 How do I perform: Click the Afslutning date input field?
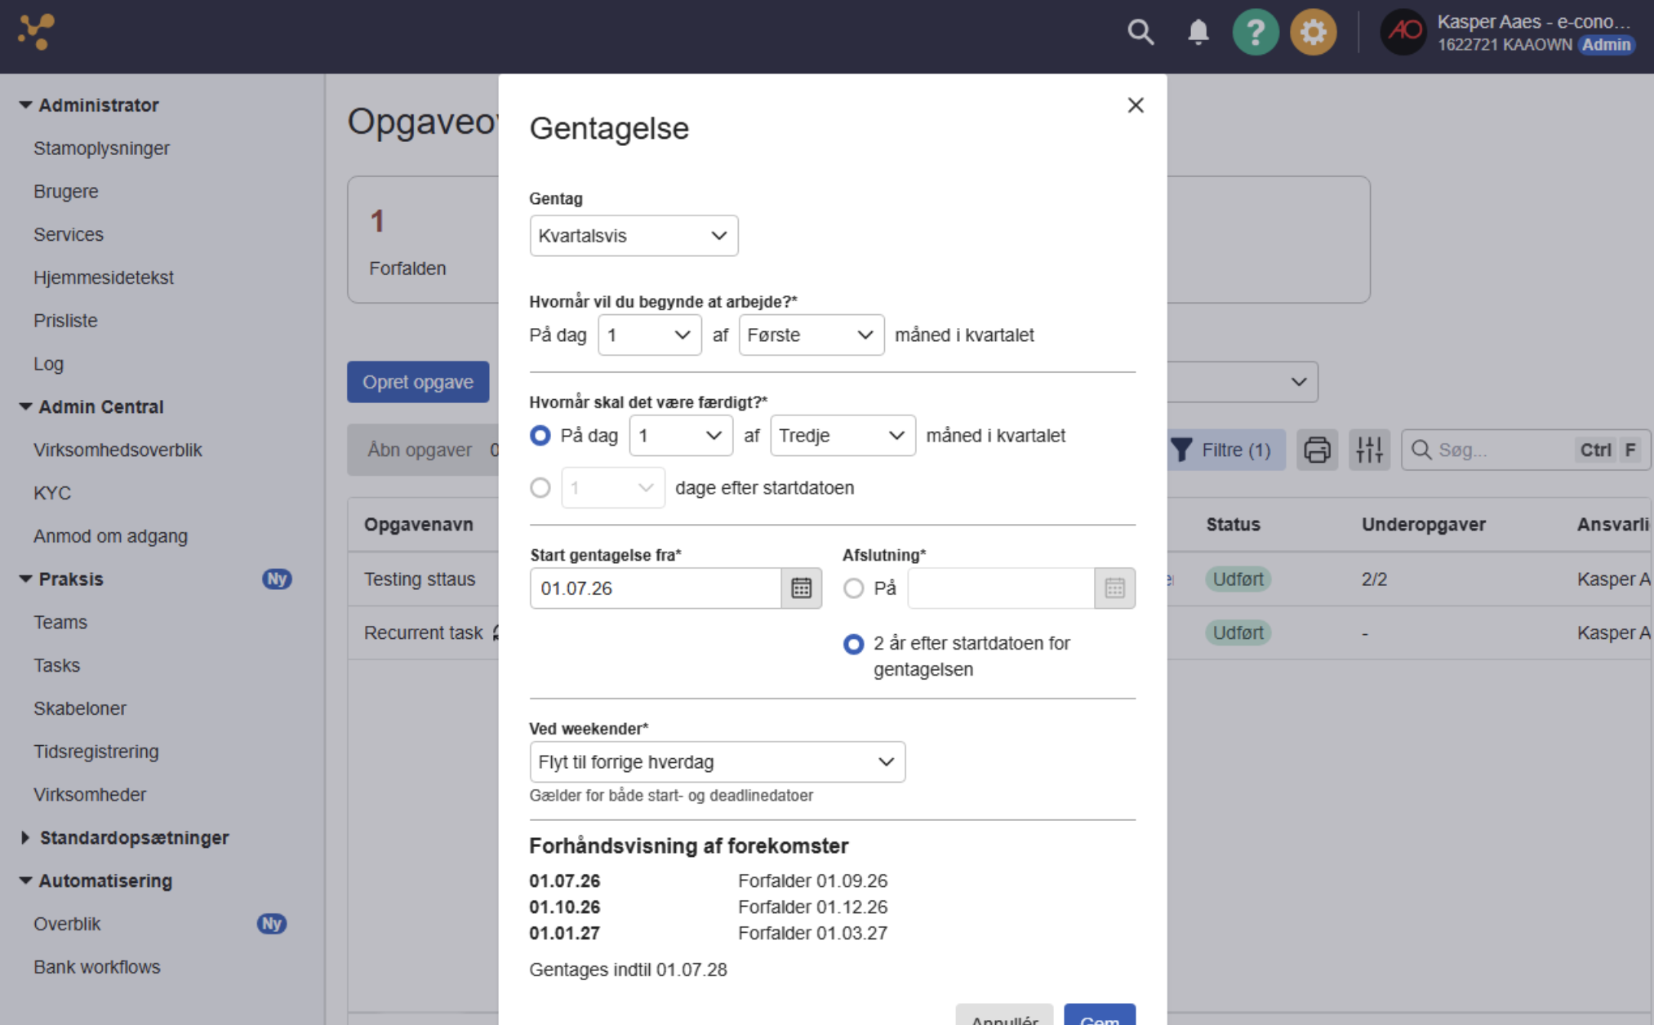tap(1001, 588)
